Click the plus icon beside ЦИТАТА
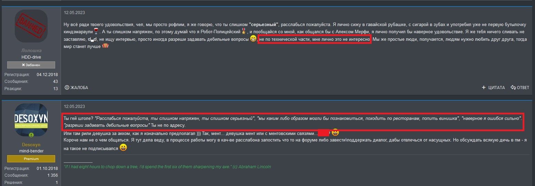 484,88
